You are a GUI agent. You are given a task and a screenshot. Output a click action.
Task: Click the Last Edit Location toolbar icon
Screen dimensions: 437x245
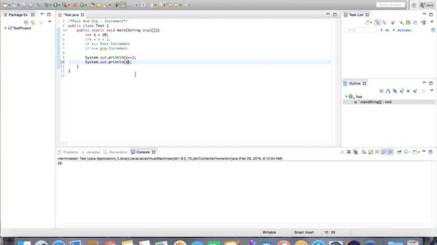[169, 5]
